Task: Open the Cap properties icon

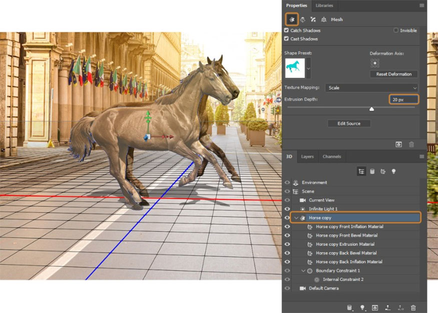Action: [313, 19]
